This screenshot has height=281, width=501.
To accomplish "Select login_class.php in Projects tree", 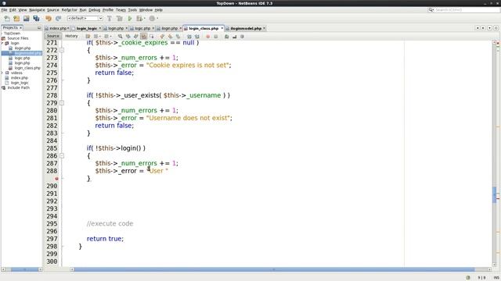I will [x=27, y=68].
